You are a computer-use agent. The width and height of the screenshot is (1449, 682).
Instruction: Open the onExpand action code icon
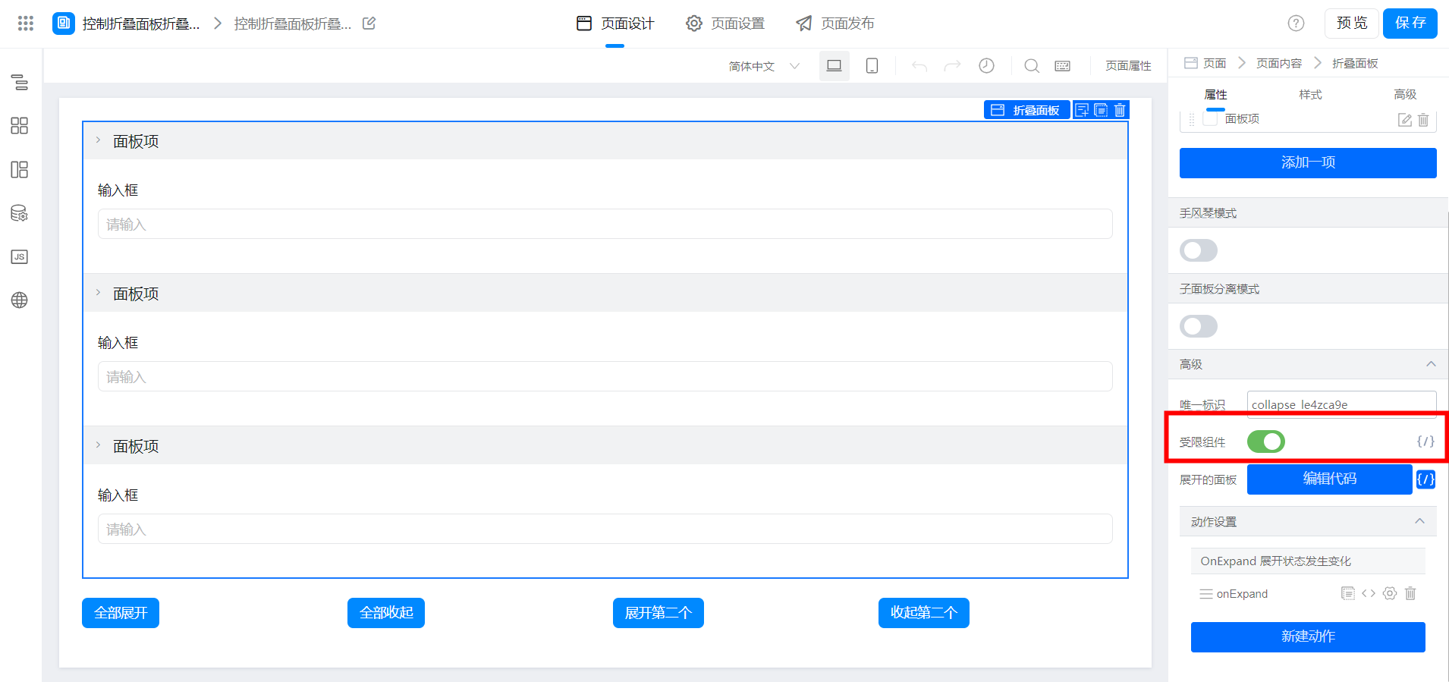pos(1369,593)
